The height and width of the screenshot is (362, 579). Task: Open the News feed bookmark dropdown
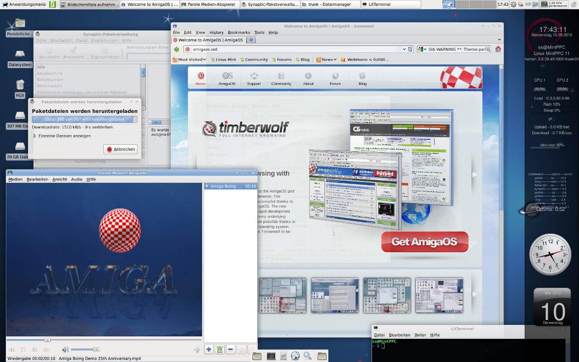(327, 60)
